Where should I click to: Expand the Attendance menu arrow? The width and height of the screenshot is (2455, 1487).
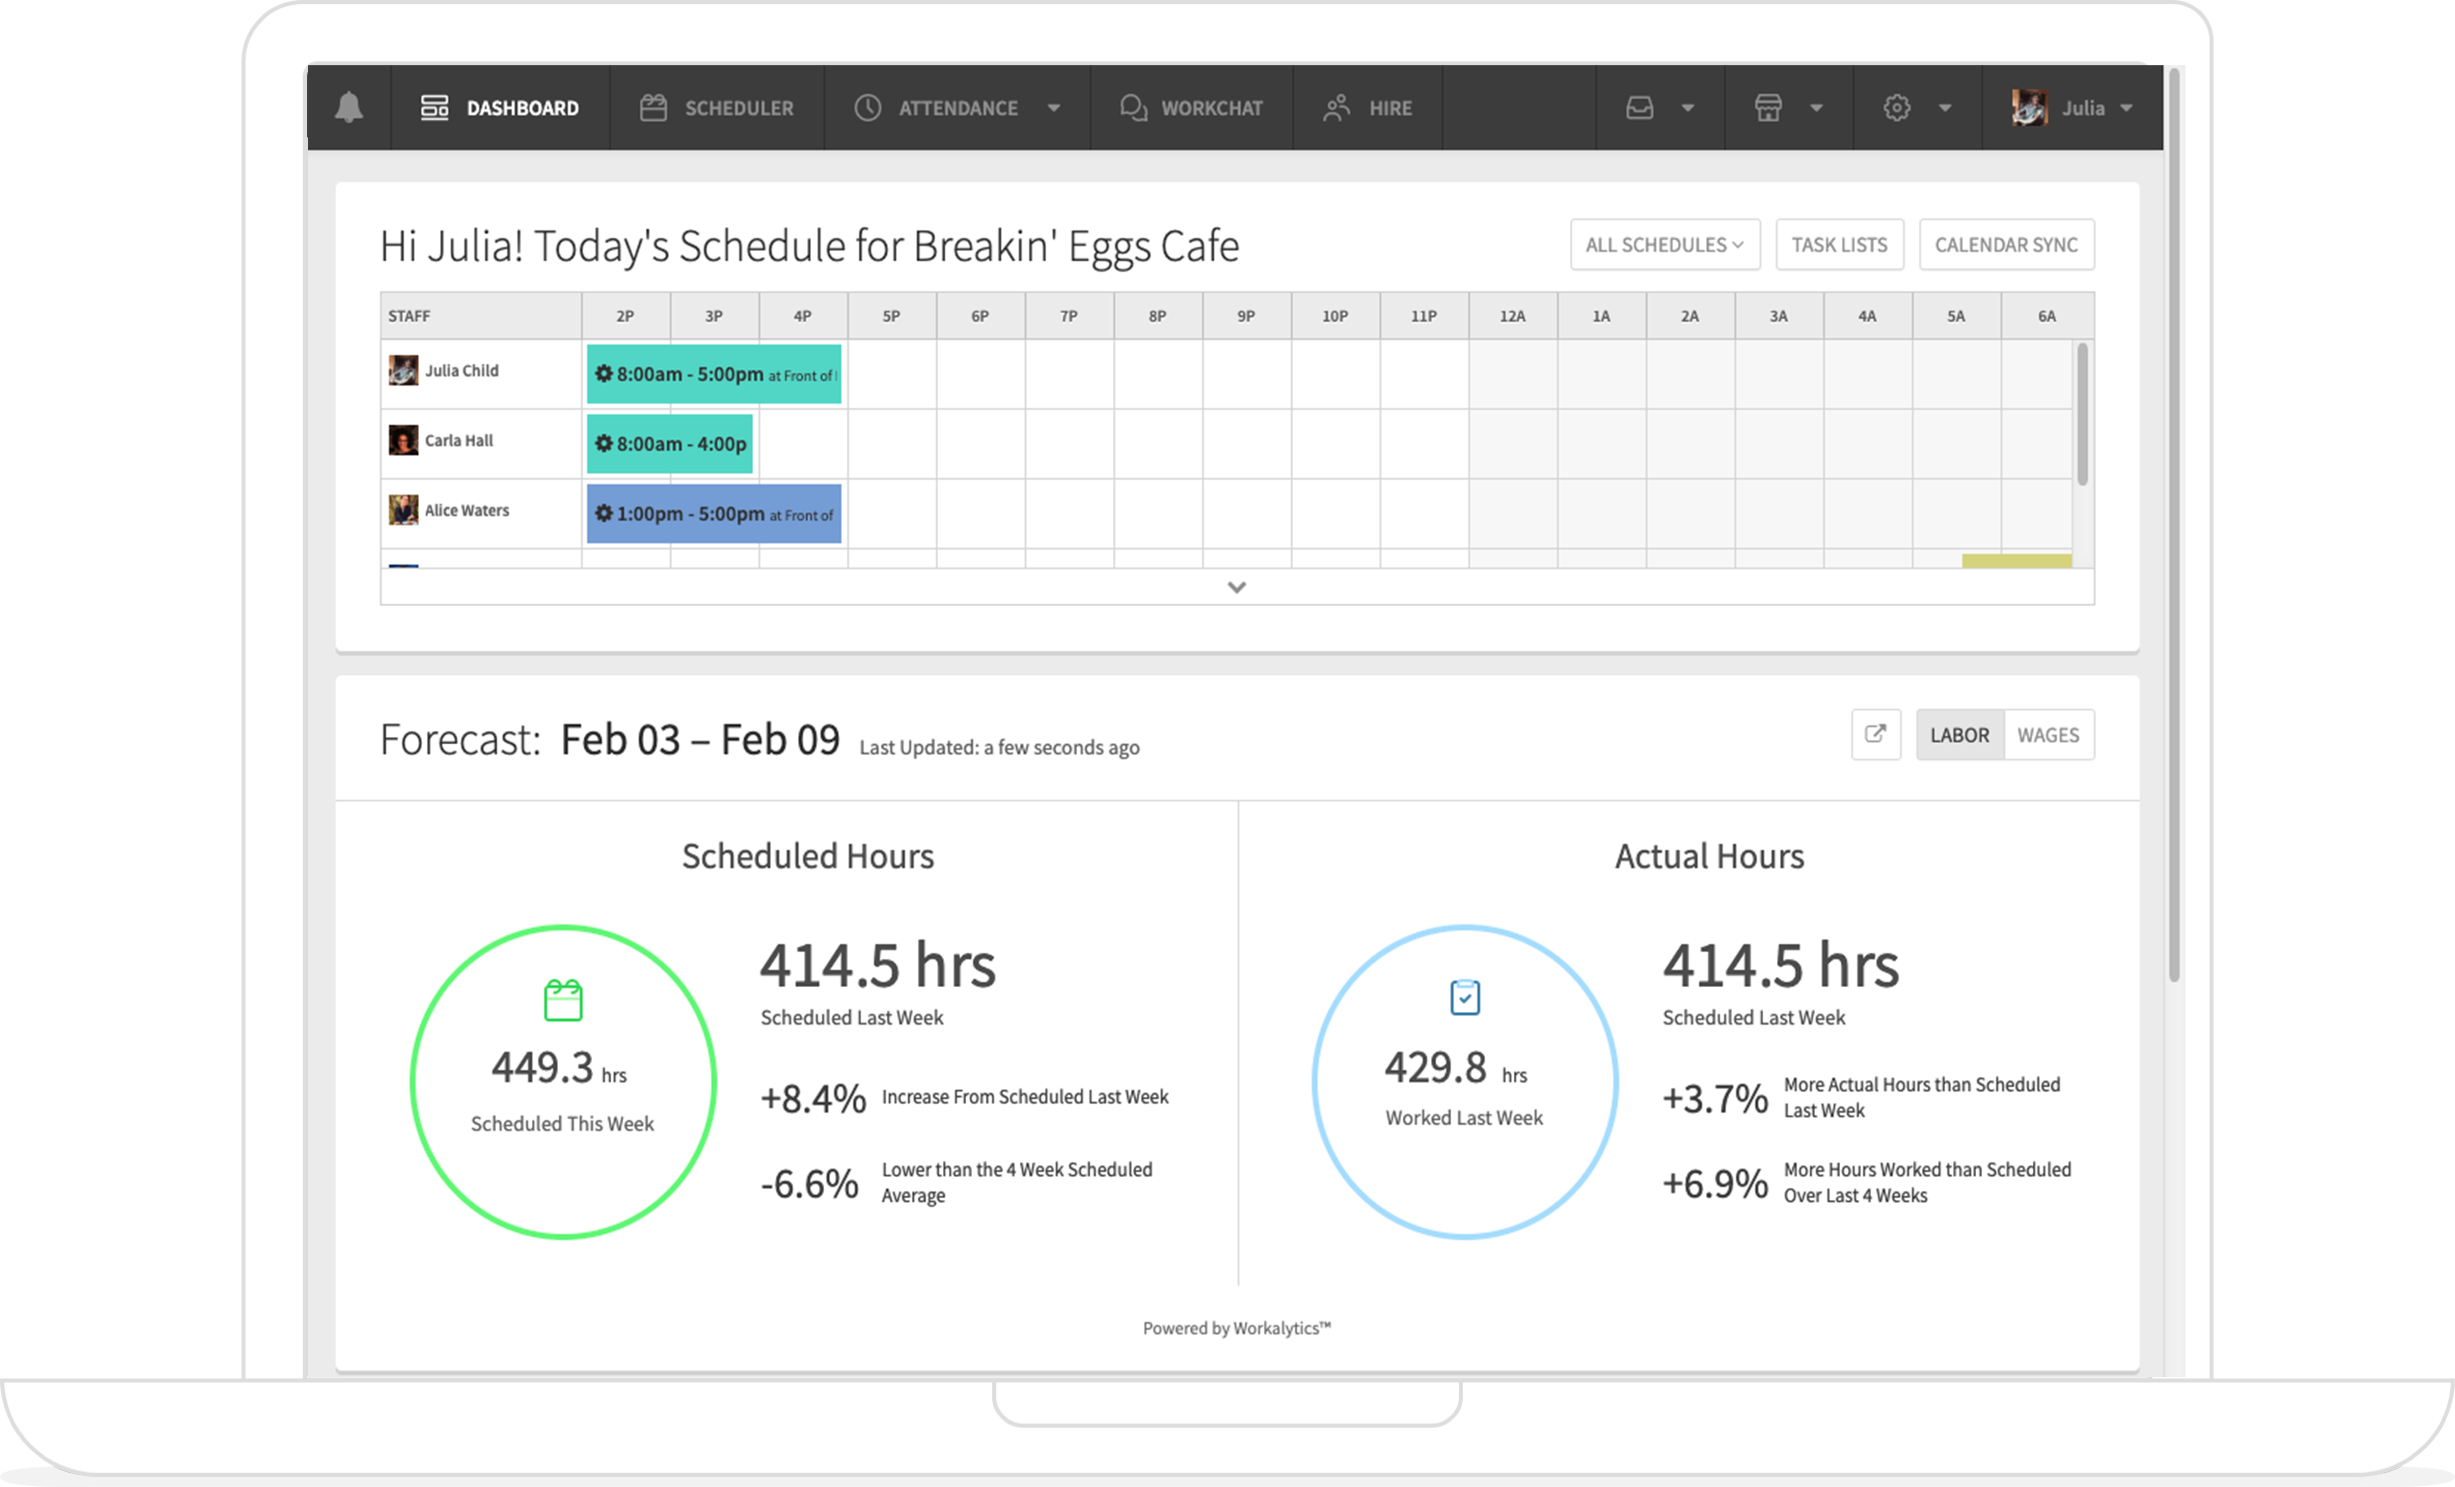(x=1053, y=108)
